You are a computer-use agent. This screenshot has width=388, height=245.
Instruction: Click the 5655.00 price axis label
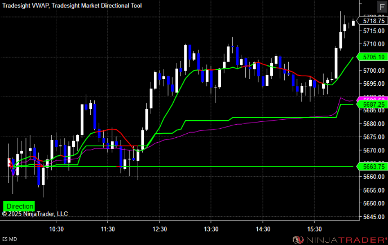(x=374, y=190)
